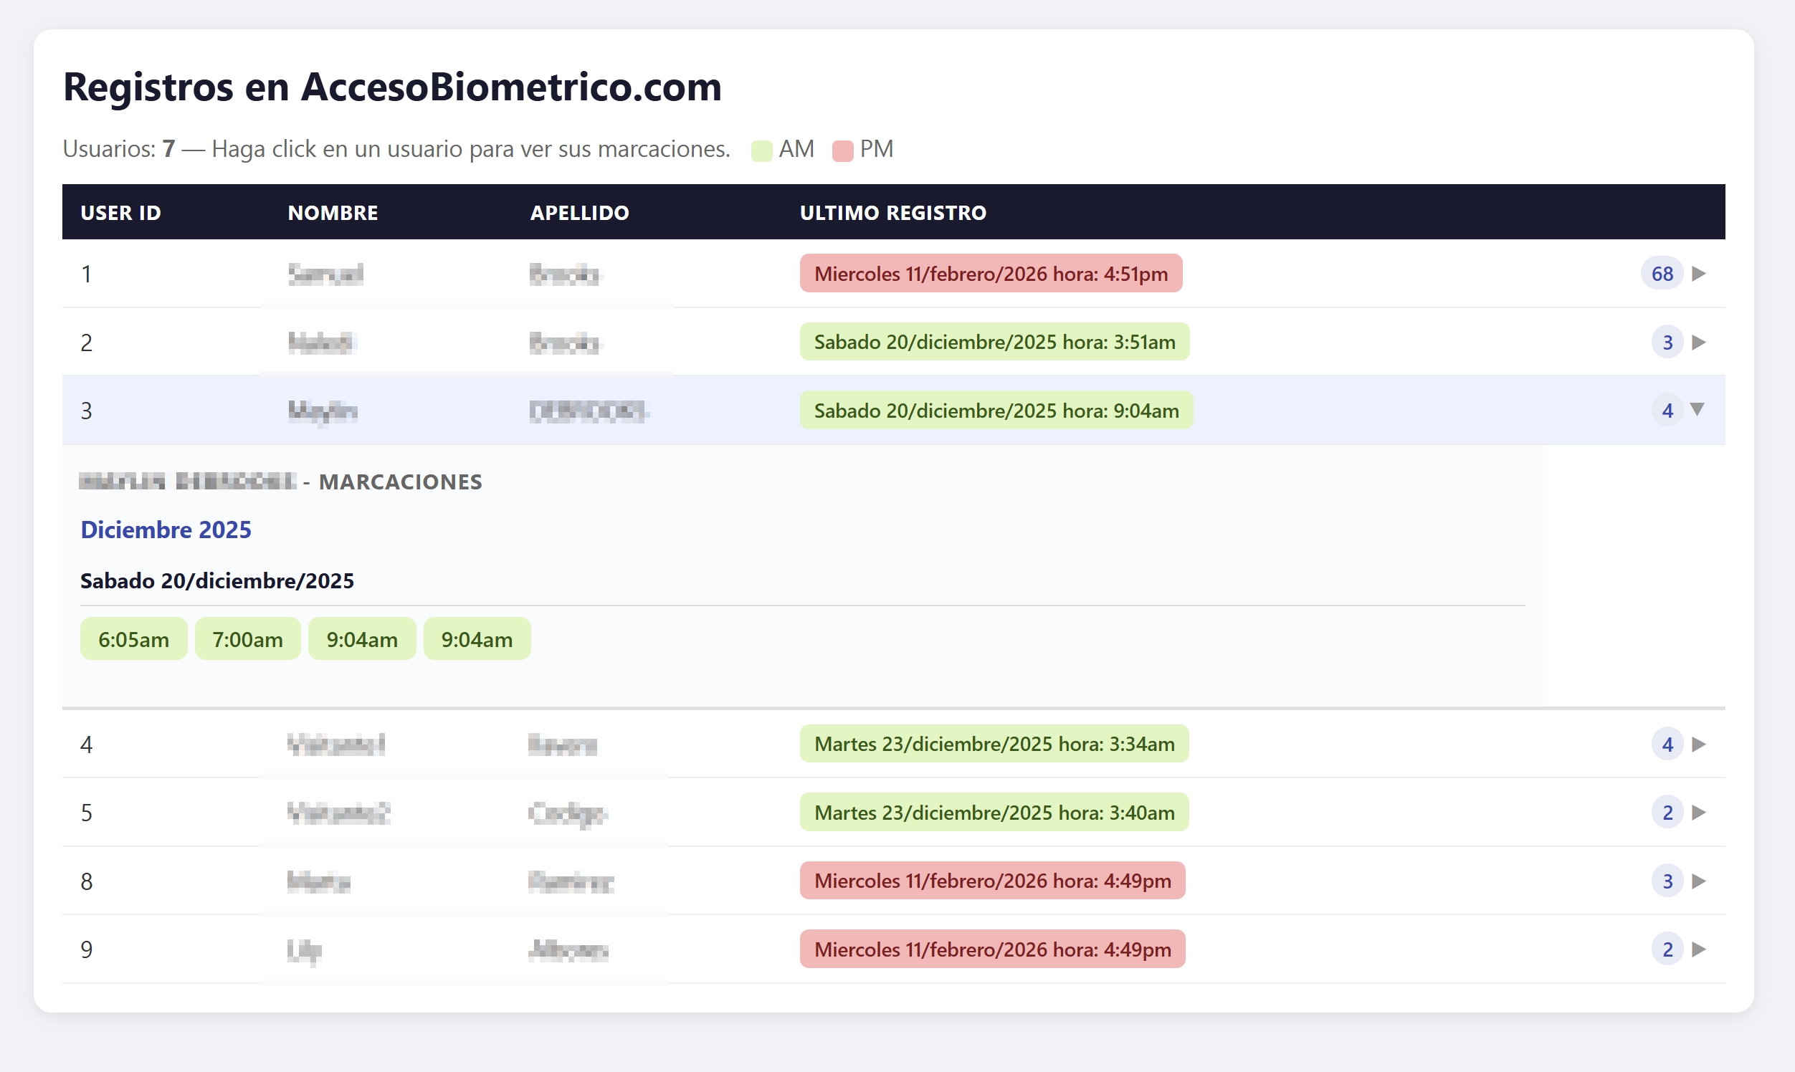Select the Diciembre 2025 month heading
Image resolution: width=1795 pixels, height=1072 pixels.
click(166, 530)
